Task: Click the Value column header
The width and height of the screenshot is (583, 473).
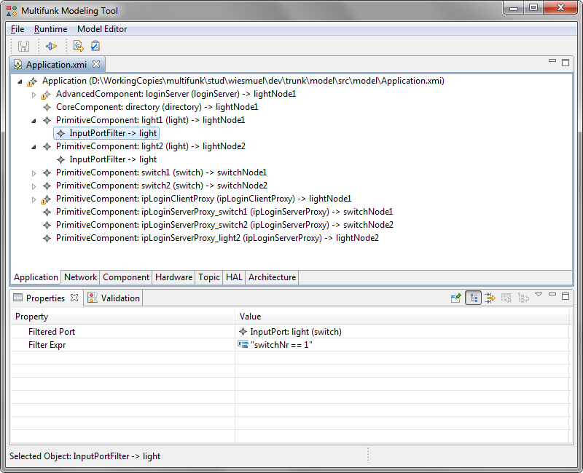Action: click(402, 317)
